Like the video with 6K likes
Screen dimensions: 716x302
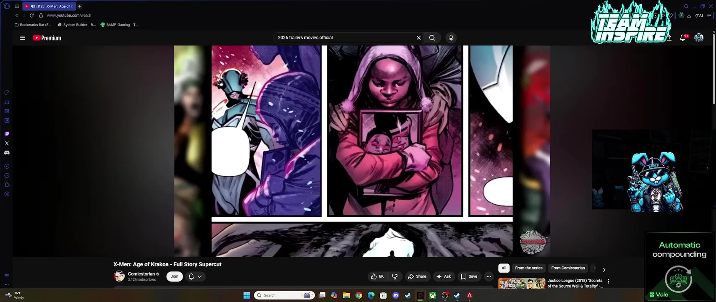pyautogui.click(x=377, y=276)
